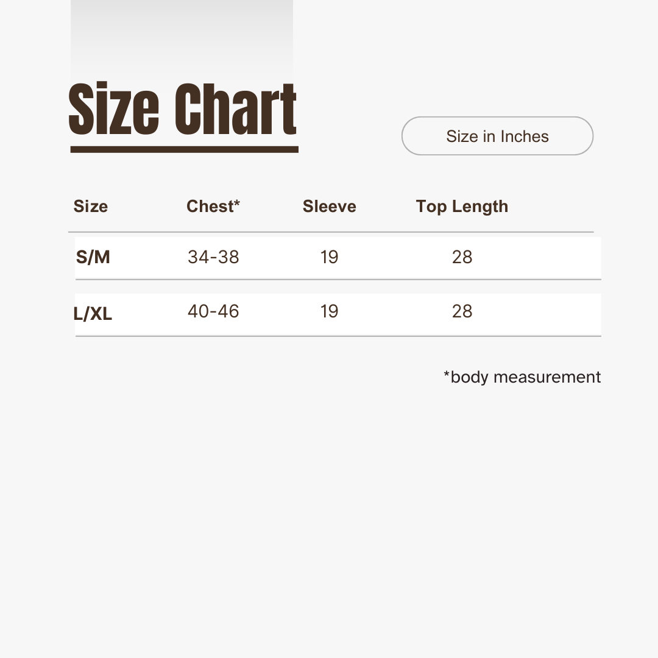Select the brown underline bar below the title
Screen dimensions: 658x658
tap(184, 149)
